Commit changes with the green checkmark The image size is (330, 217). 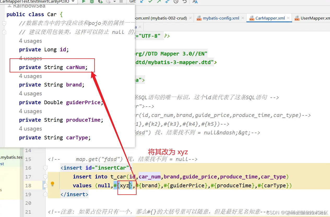click(150, 2)
